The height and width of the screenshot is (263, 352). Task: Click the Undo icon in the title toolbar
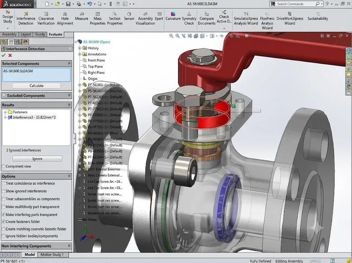(89, 4)
